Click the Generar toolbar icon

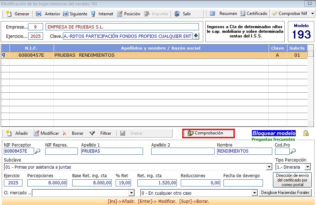point(9,14)
